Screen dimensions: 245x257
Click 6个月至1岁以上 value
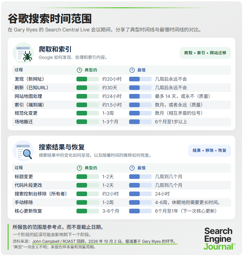tap(171, 122)
